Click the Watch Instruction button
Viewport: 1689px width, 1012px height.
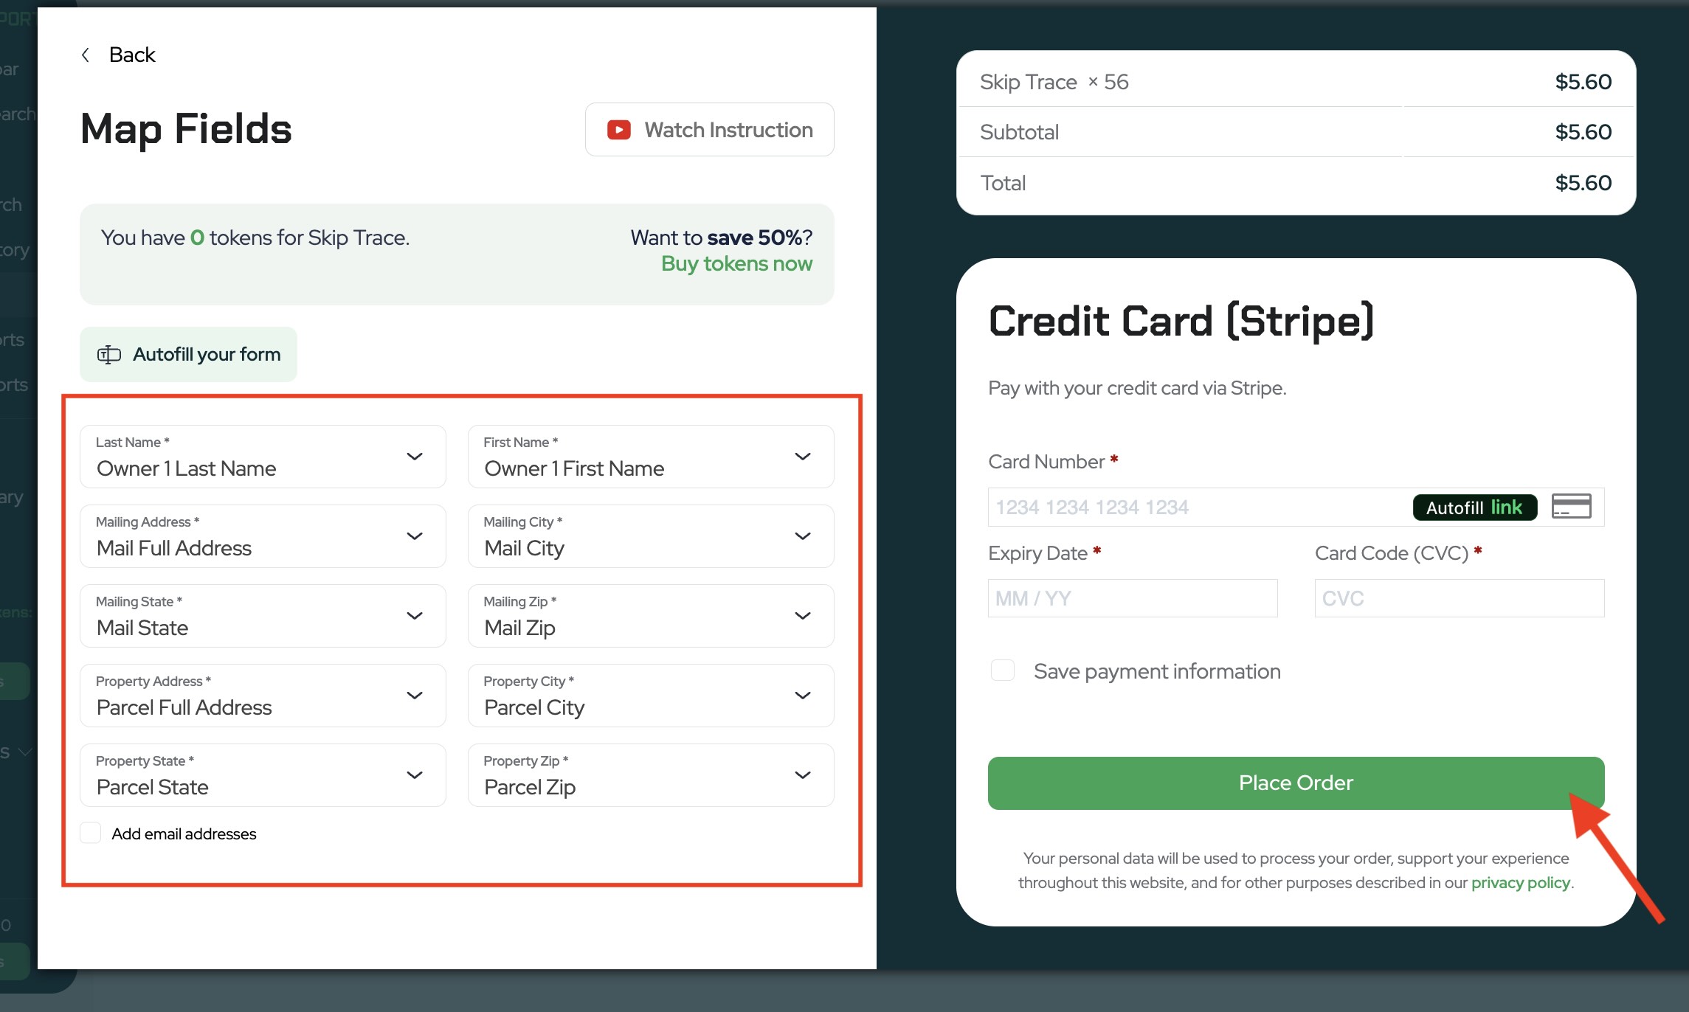[x=709, y=130]
